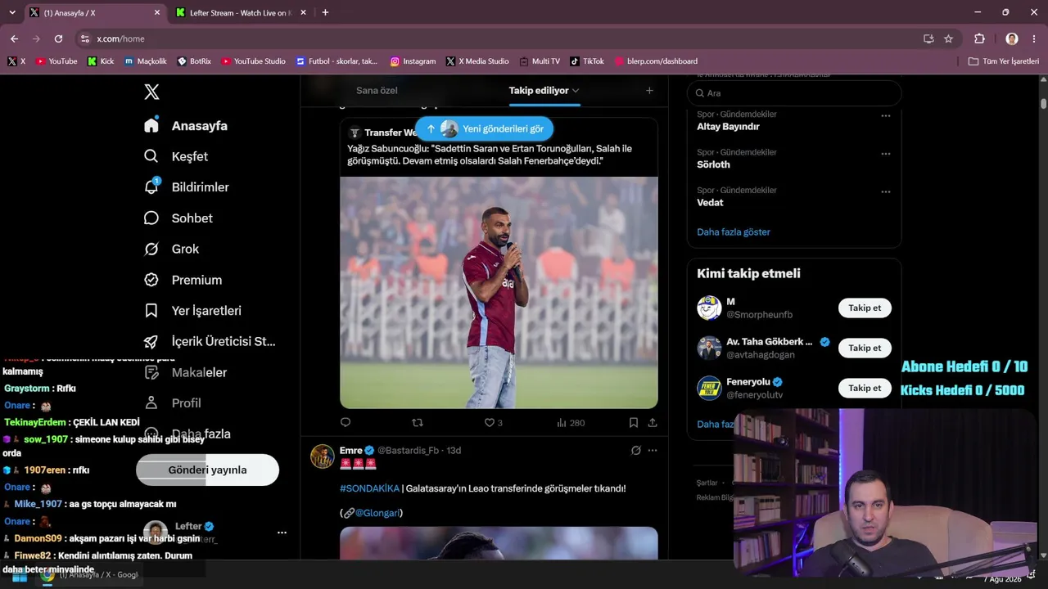Open the Chrome profile avatar

point(1012,38)
